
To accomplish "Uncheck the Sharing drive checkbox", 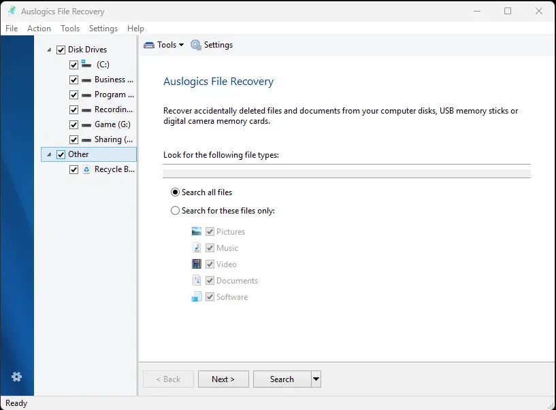I will click(x=73, y=139).
